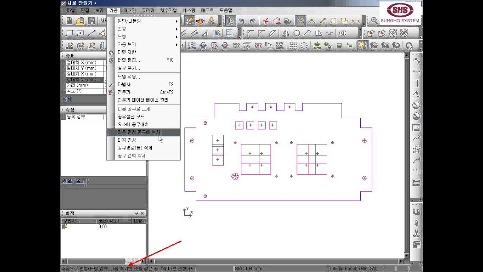Expand the 펀칭 submenu
Viewport: 483px width, 272px height.
143,29
